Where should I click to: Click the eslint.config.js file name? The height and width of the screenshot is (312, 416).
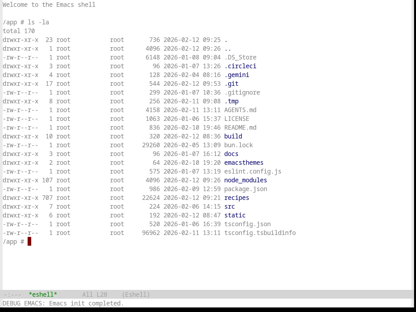tap(253, 171)
